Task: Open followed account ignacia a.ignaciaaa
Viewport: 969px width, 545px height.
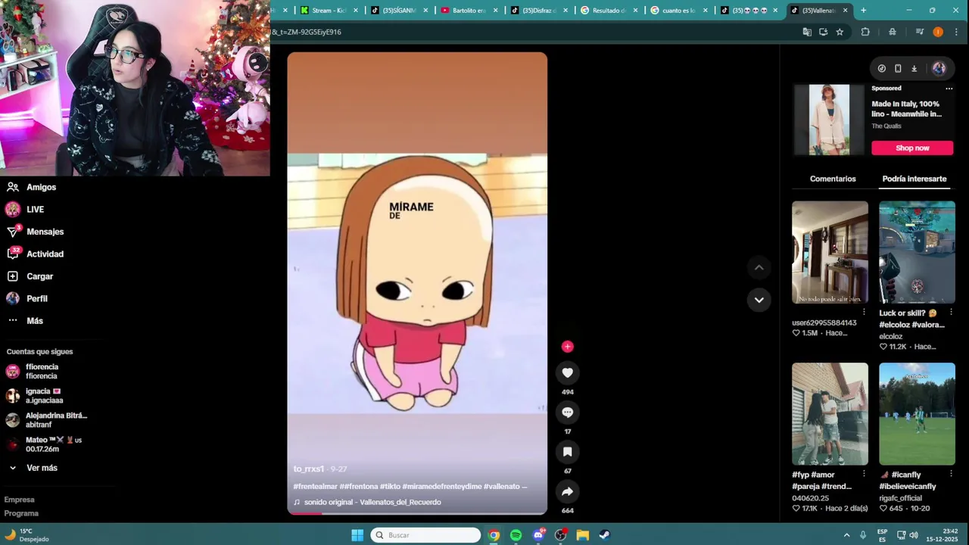Action: point(35,396)
